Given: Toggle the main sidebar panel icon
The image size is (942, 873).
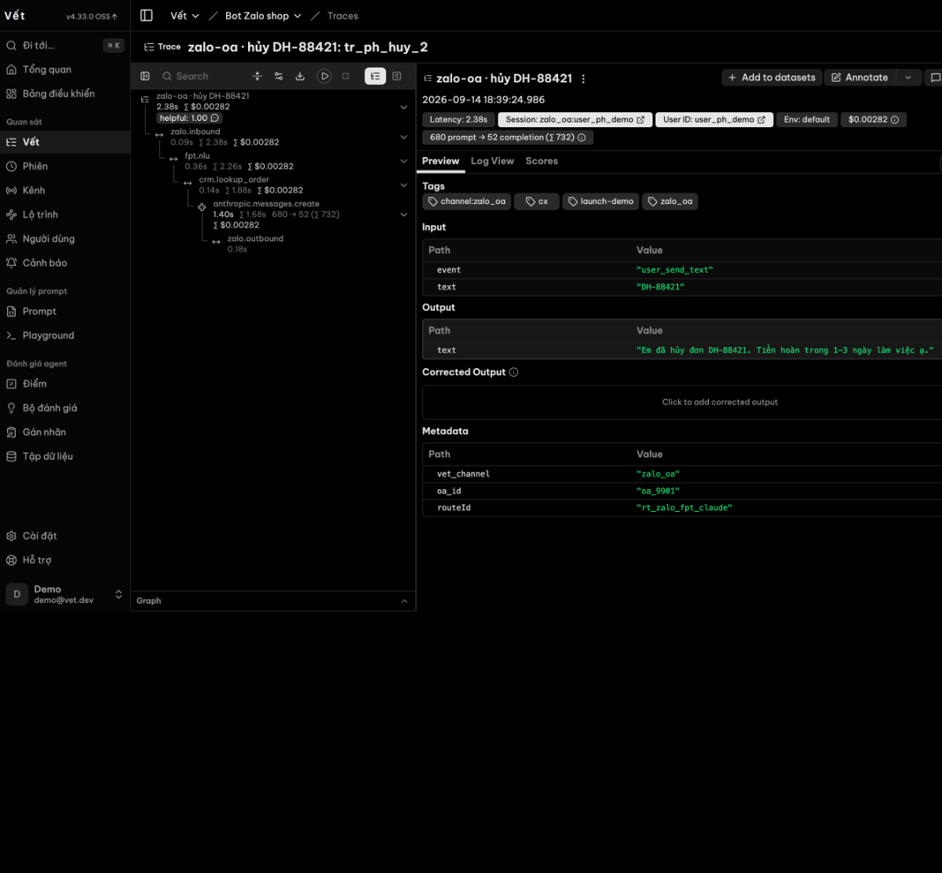Looking at the screenshot, I should (146, 16).
